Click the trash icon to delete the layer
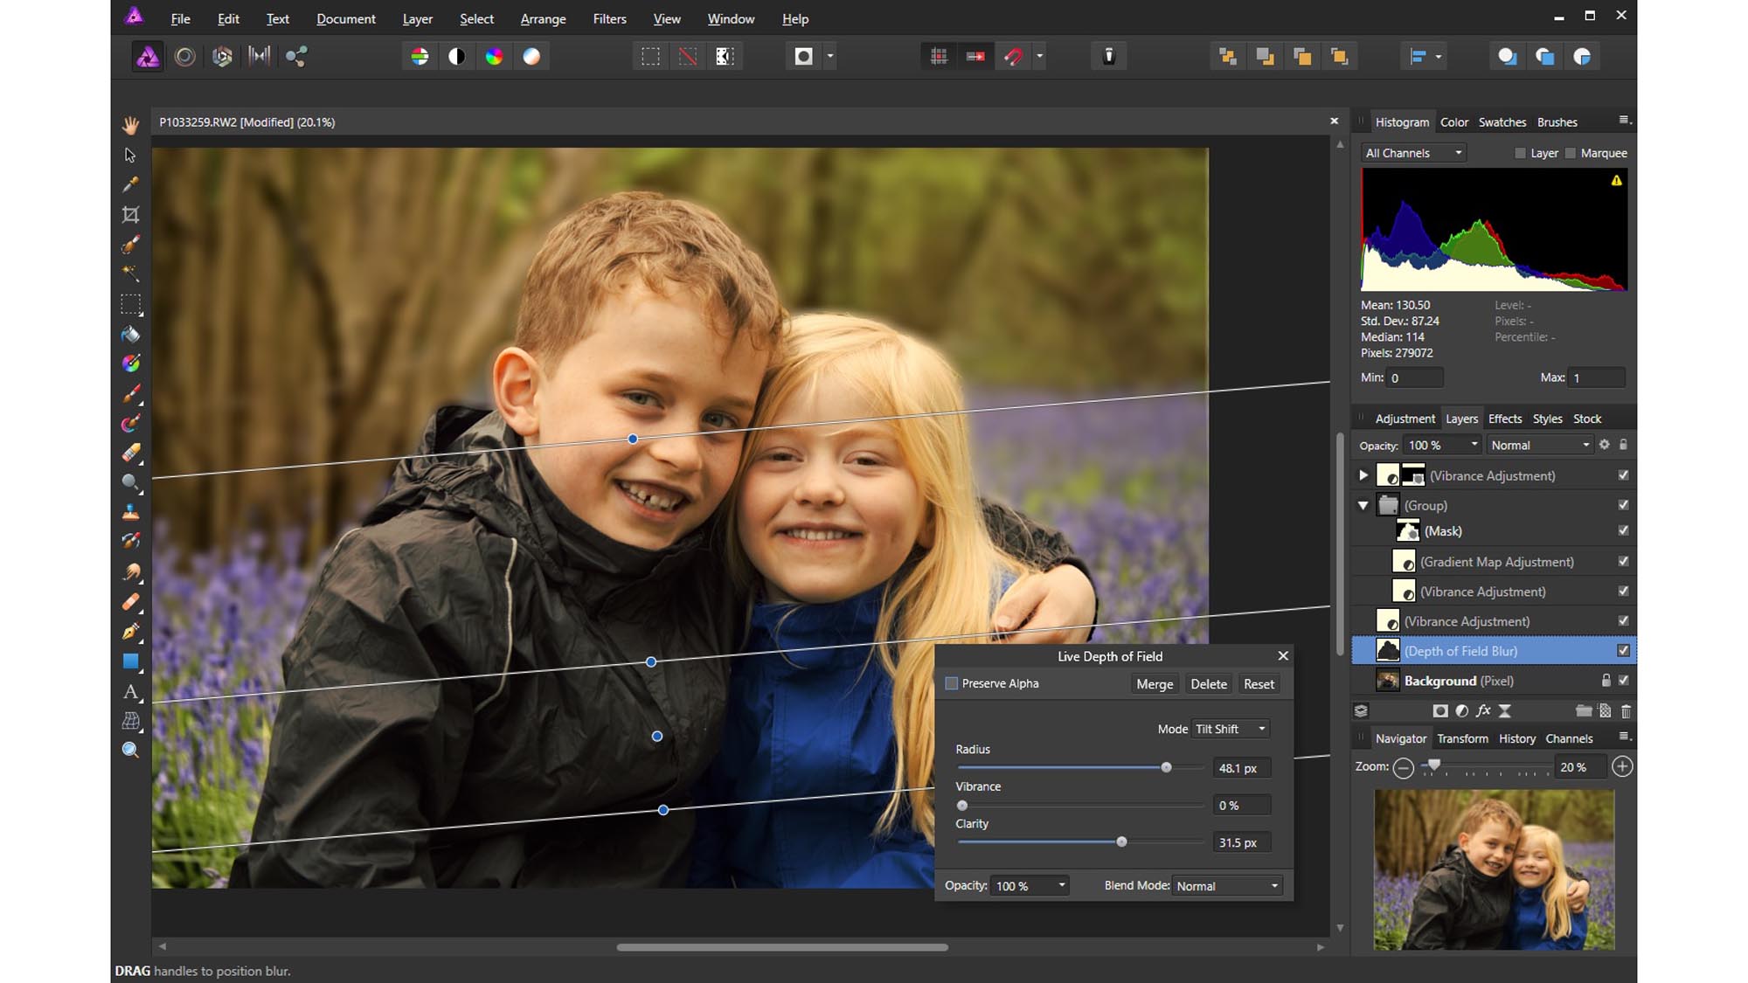The width and height of the screenshot is (1748, 983). pyautogui.click(x=1627, y=710)
